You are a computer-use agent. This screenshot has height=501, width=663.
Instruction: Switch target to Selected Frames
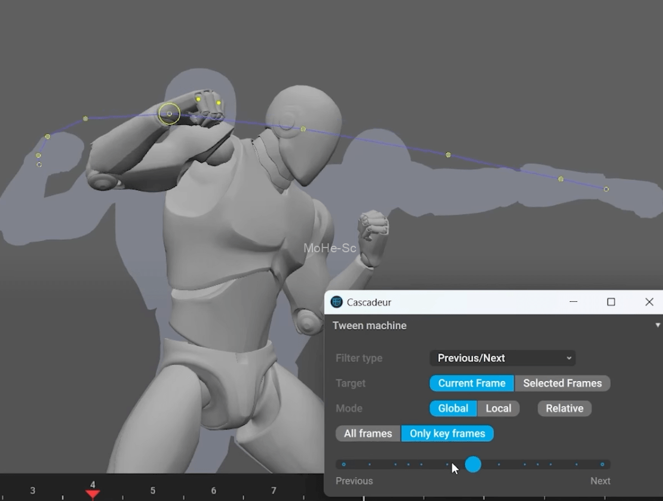(562, 383)
